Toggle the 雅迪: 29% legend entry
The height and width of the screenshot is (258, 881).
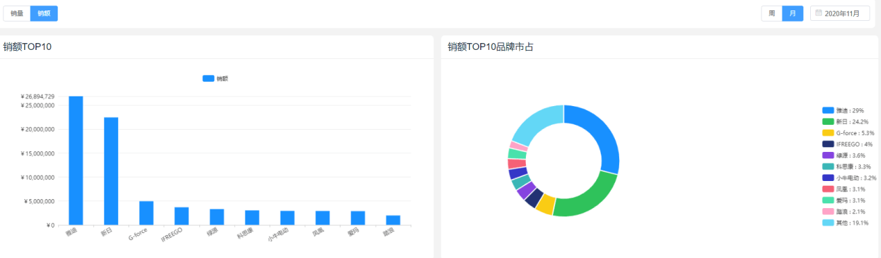pos(843,110)
